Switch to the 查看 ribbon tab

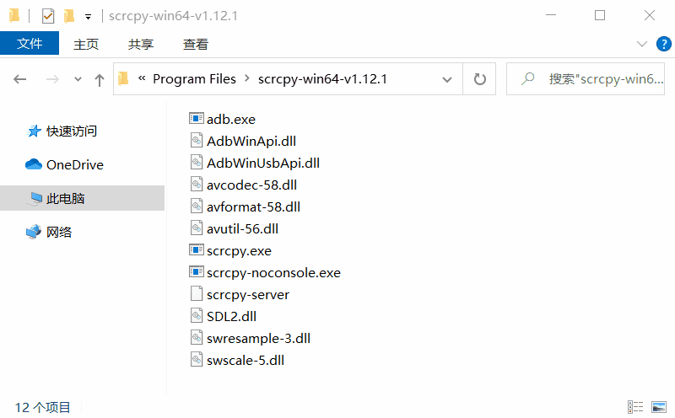pyautogui.click(x=196, y=44)
